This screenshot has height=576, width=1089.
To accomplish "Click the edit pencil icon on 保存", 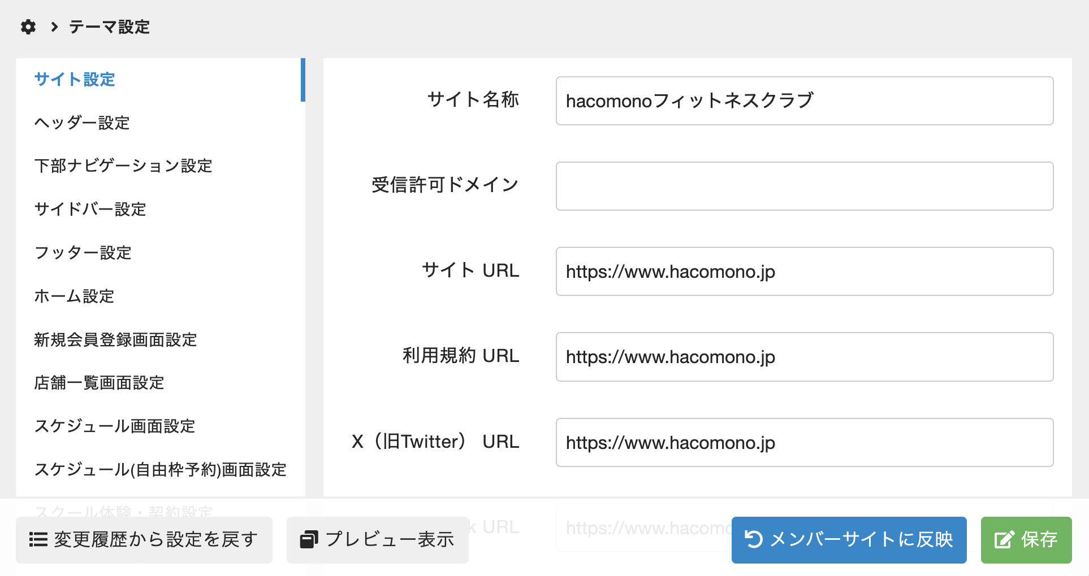I will click(1004, 539).
